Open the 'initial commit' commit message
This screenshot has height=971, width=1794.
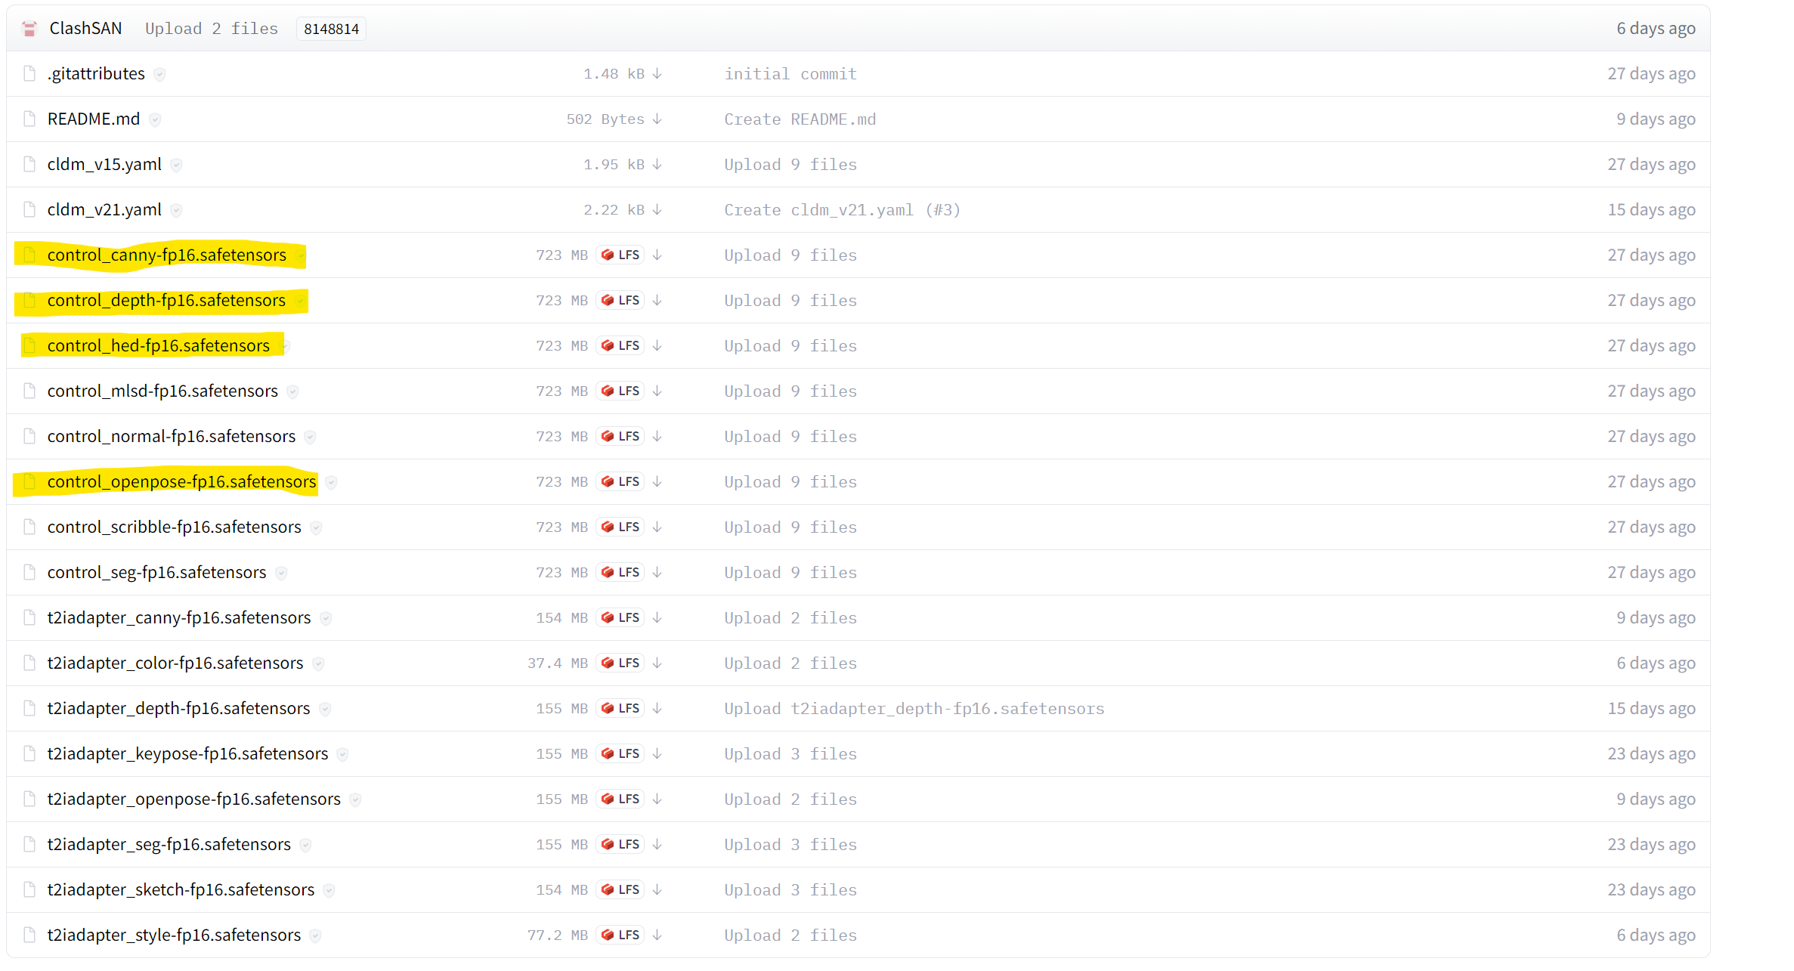[790, 74]
